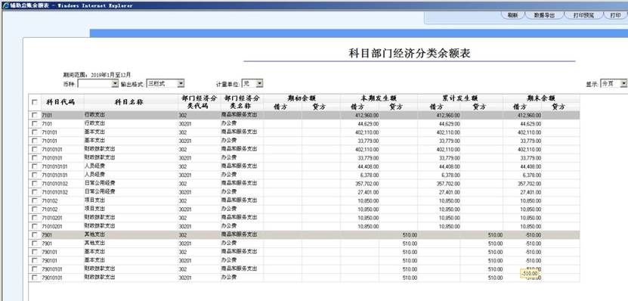Click 人员经费 in the 7101010101 302 row

94,166
